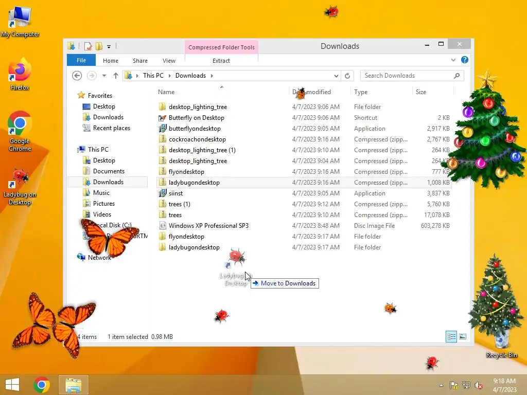Go up one folder level
Viewport: 527px width, 395px height.
pos(116,76)
